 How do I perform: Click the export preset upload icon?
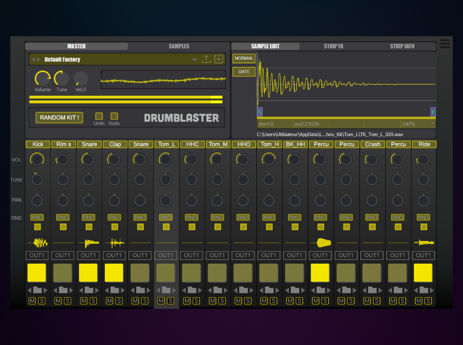(x=206, y=59)
